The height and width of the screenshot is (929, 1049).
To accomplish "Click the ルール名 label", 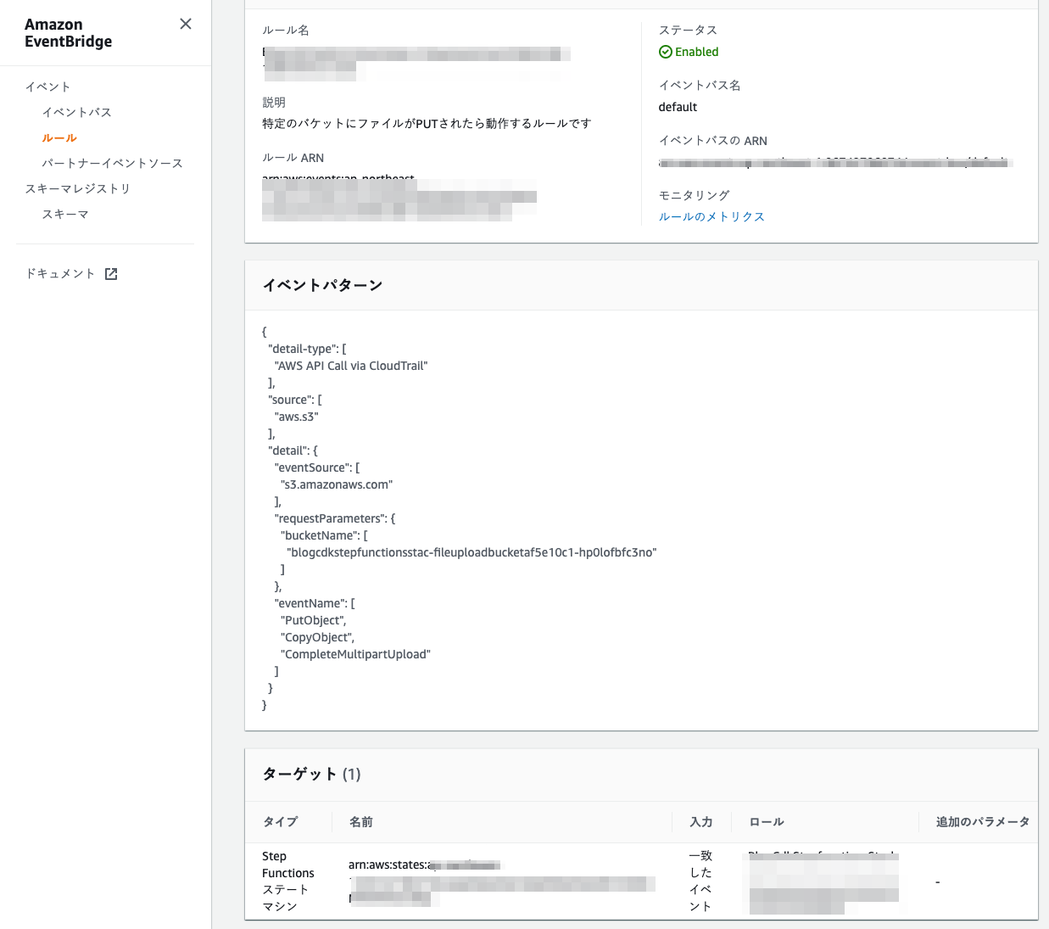I will tap(286, 30).
